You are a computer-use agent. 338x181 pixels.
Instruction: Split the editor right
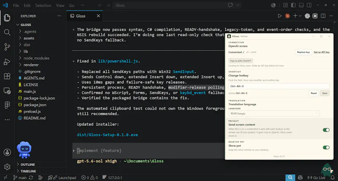tap(323, 16)
